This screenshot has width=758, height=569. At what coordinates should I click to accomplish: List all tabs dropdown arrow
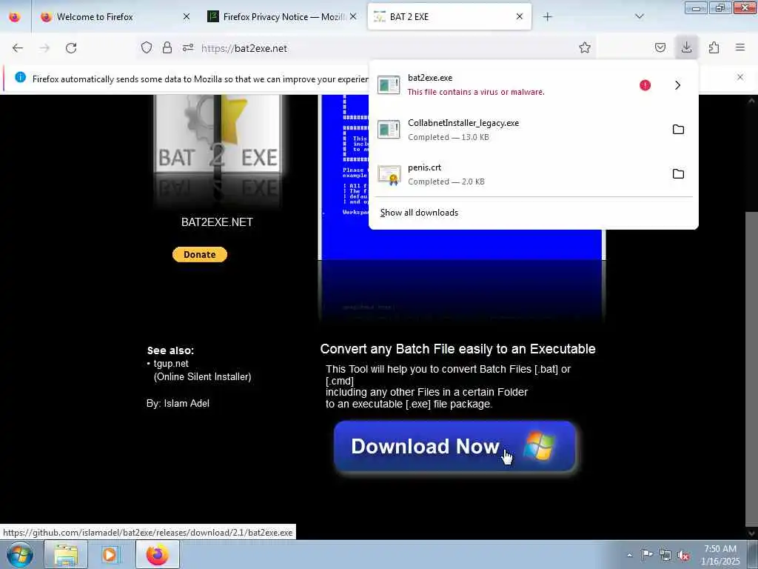tap(640, 16)
